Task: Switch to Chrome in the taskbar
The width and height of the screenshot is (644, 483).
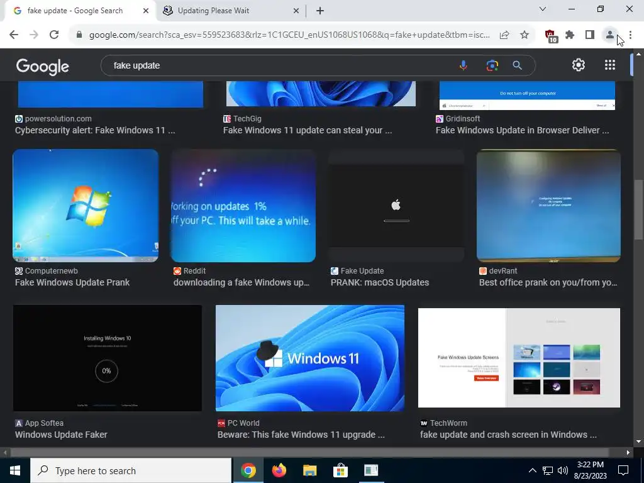Action: tap(248, 470)
